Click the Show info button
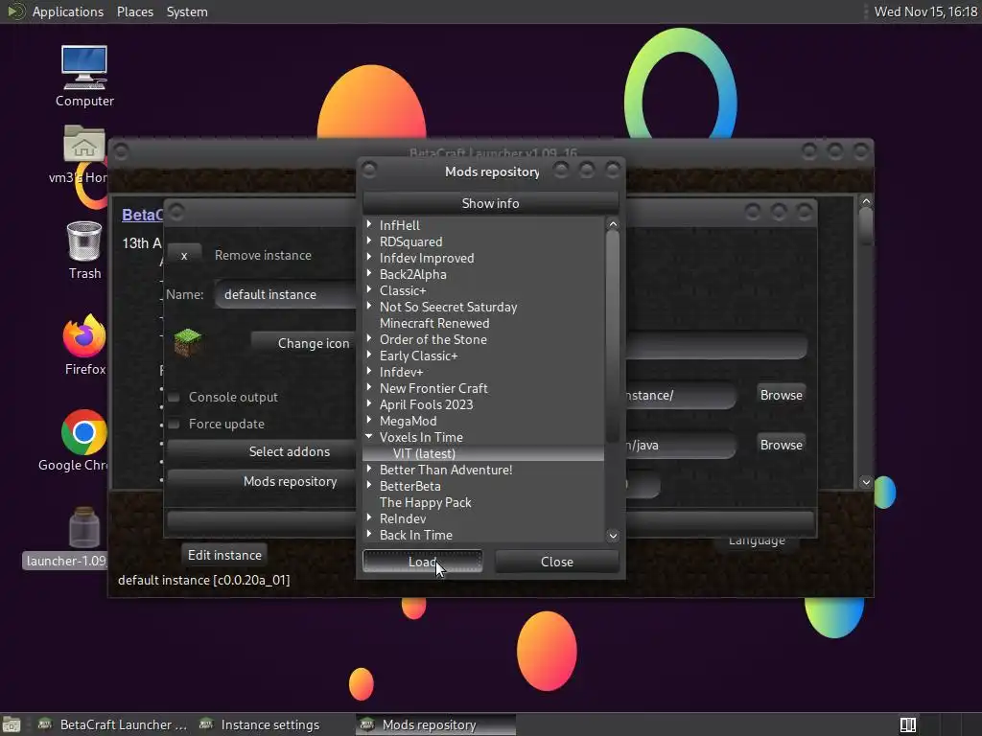Image resolution: width=982 pixels, height=736 pixels. pyautogui.click(x=490, y=203)
